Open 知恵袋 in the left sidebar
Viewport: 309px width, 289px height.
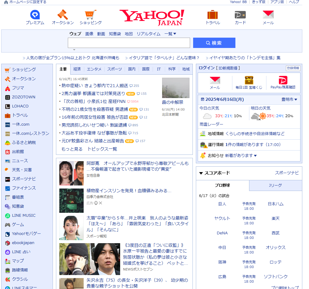tap(18, 206)
